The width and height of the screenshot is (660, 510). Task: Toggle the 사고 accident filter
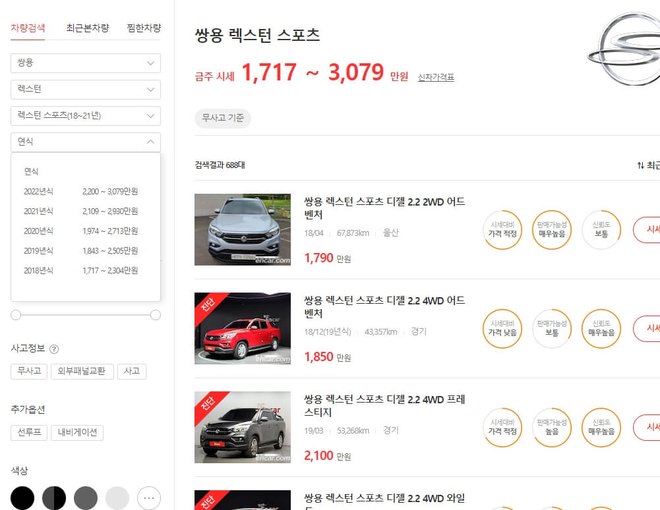132,371
